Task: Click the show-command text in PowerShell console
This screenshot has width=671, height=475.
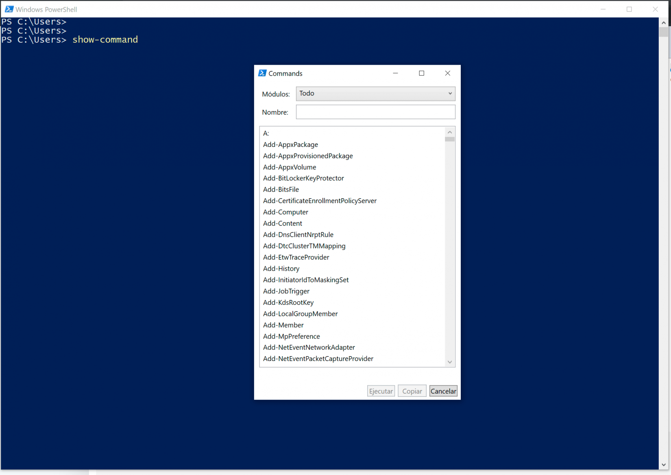Action: click(105, 40)
